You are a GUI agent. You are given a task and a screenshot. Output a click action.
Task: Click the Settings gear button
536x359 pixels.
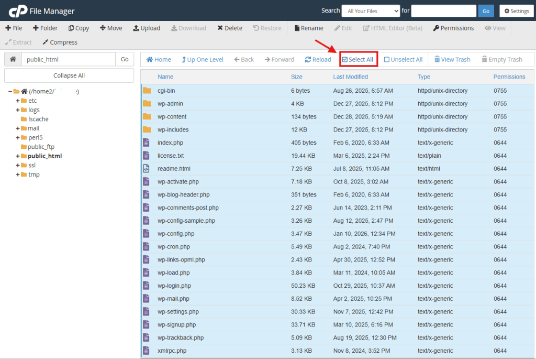tap(517, 11)
